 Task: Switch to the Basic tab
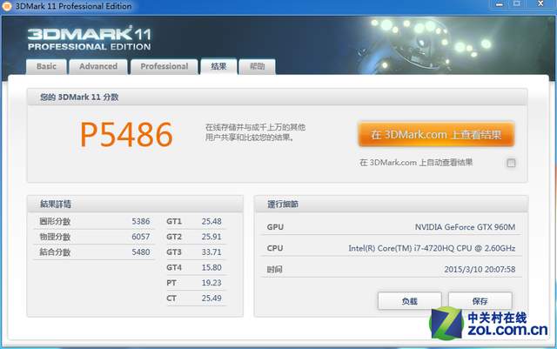tap(46, 66)
